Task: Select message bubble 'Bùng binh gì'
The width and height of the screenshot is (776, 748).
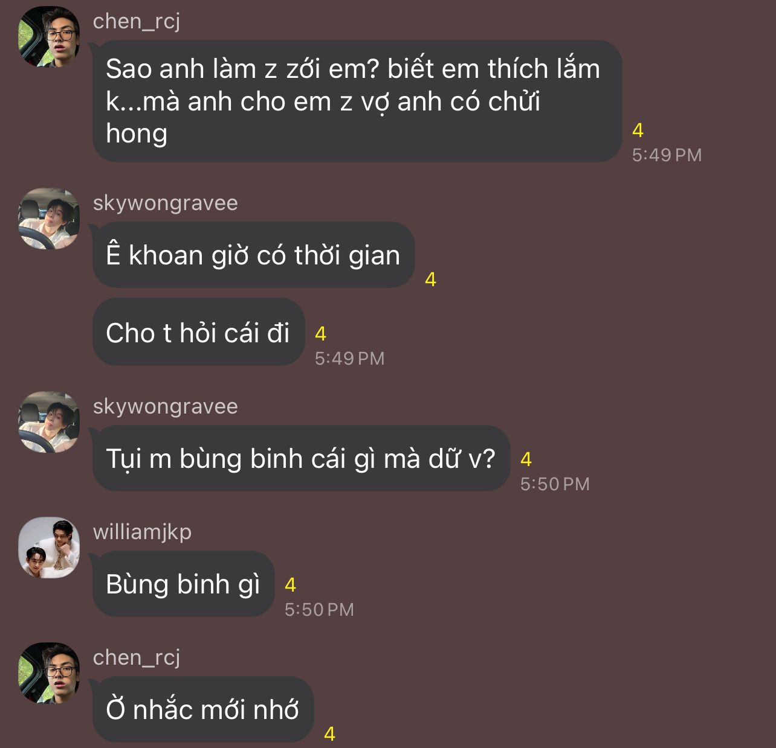Action: pos(183,584)
